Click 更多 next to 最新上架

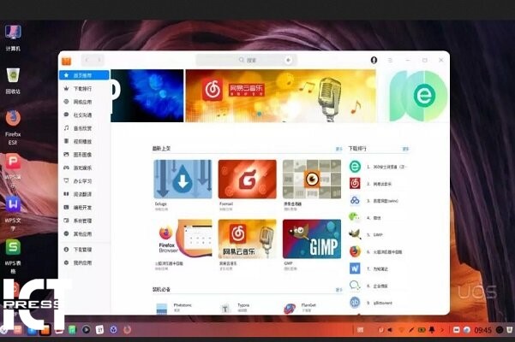[338, 149]
